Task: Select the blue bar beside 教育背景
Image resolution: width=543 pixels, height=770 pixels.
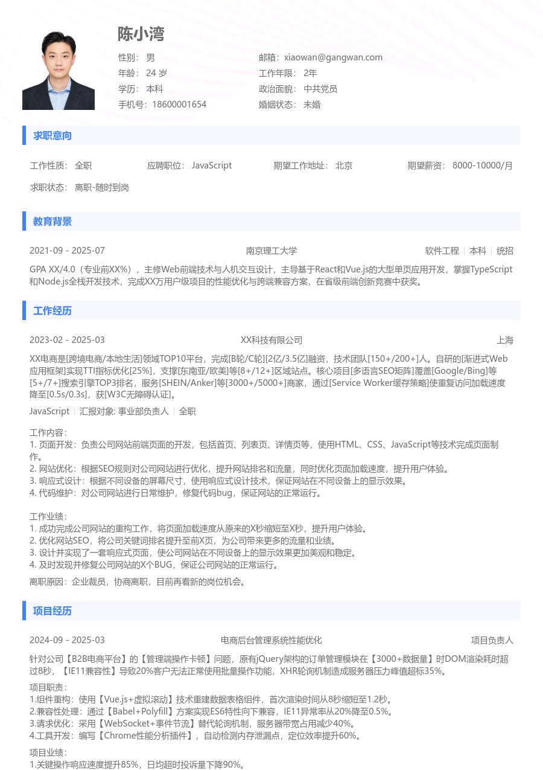Action: (24, 221)
